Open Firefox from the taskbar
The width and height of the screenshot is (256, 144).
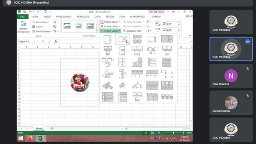pos(30,138)
